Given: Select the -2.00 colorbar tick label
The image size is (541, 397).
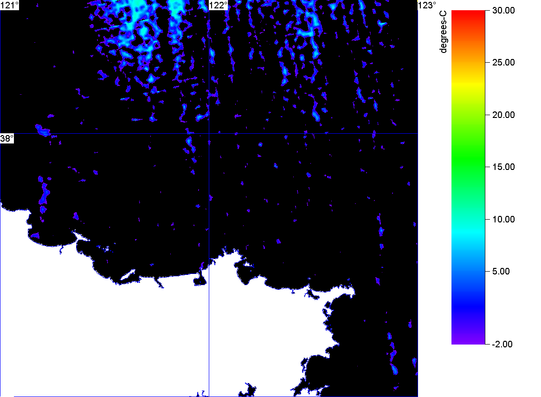Looking at the screenshot, I should 502,344.
